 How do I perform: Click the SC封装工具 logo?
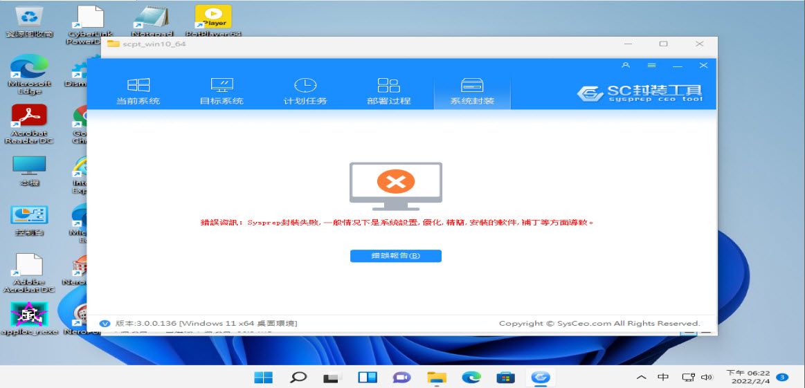click(x=640, y=93)
